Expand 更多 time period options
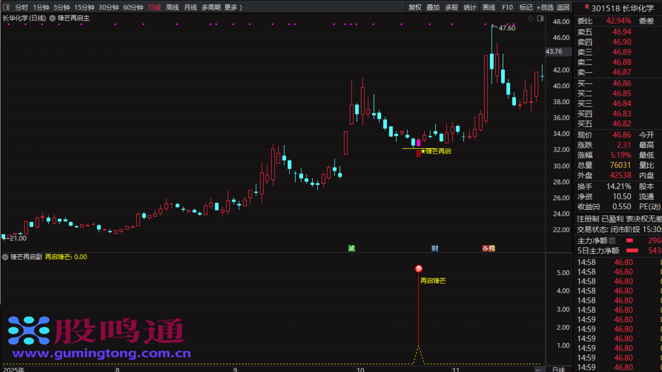 [x=233, y=7]
